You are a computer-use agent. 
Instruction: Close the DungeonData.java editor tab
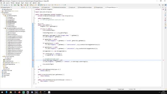click(x=117, y=7)
